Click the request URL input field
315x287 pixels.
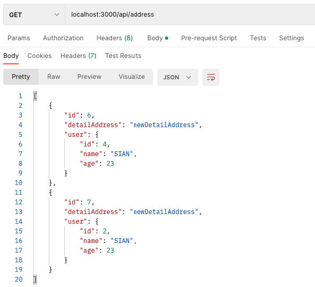190,14
